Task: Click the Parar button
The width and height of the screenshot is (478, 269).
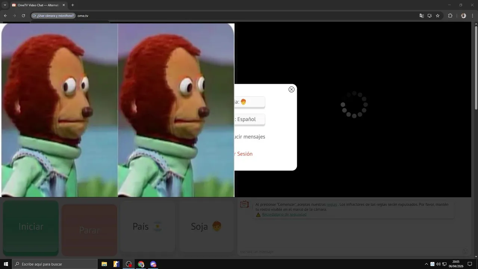Action: (x=89, y=230)
